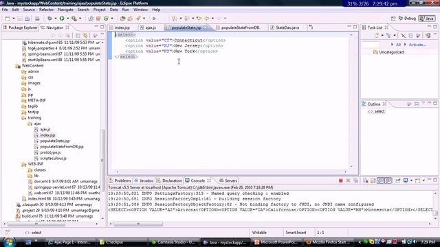Expand the All filter arrow in Task List
The width and height of the screenshot is (440, 247).
392,45
